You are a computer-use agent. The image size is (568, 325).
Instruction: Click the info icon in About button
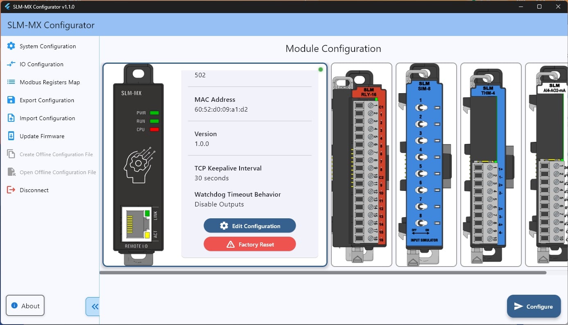click(15, 305)
